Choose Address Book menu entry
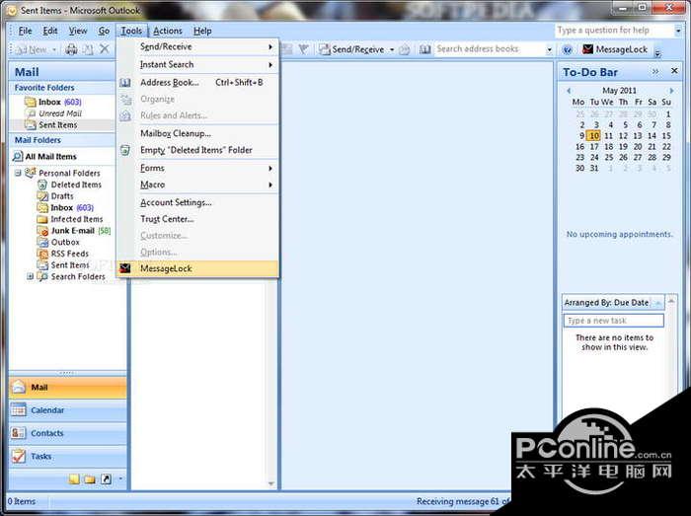 click(x=197, y=82)
